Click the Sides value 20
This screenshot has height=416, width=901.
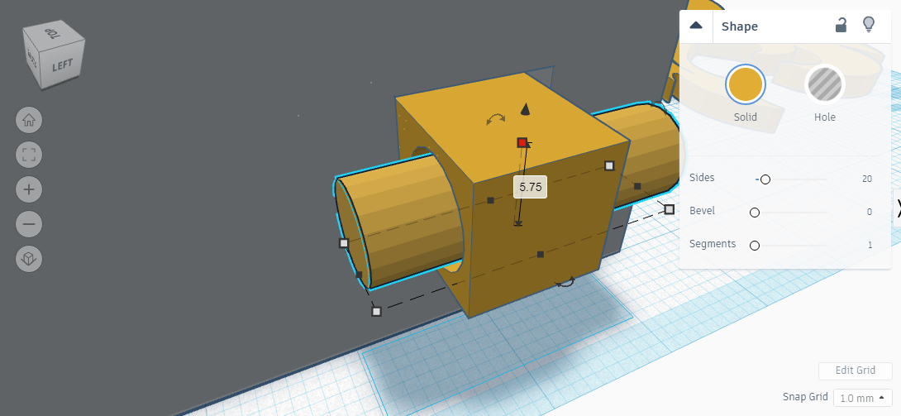pyautogui.click(x=866, y=179)
